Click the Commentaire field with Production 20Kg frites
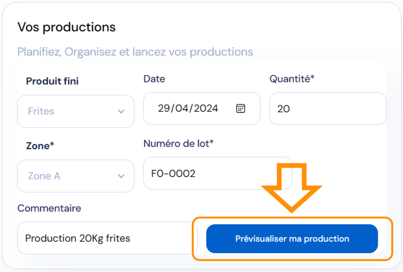The height and width of the screenshot is (272, 403). pos(102,238)
